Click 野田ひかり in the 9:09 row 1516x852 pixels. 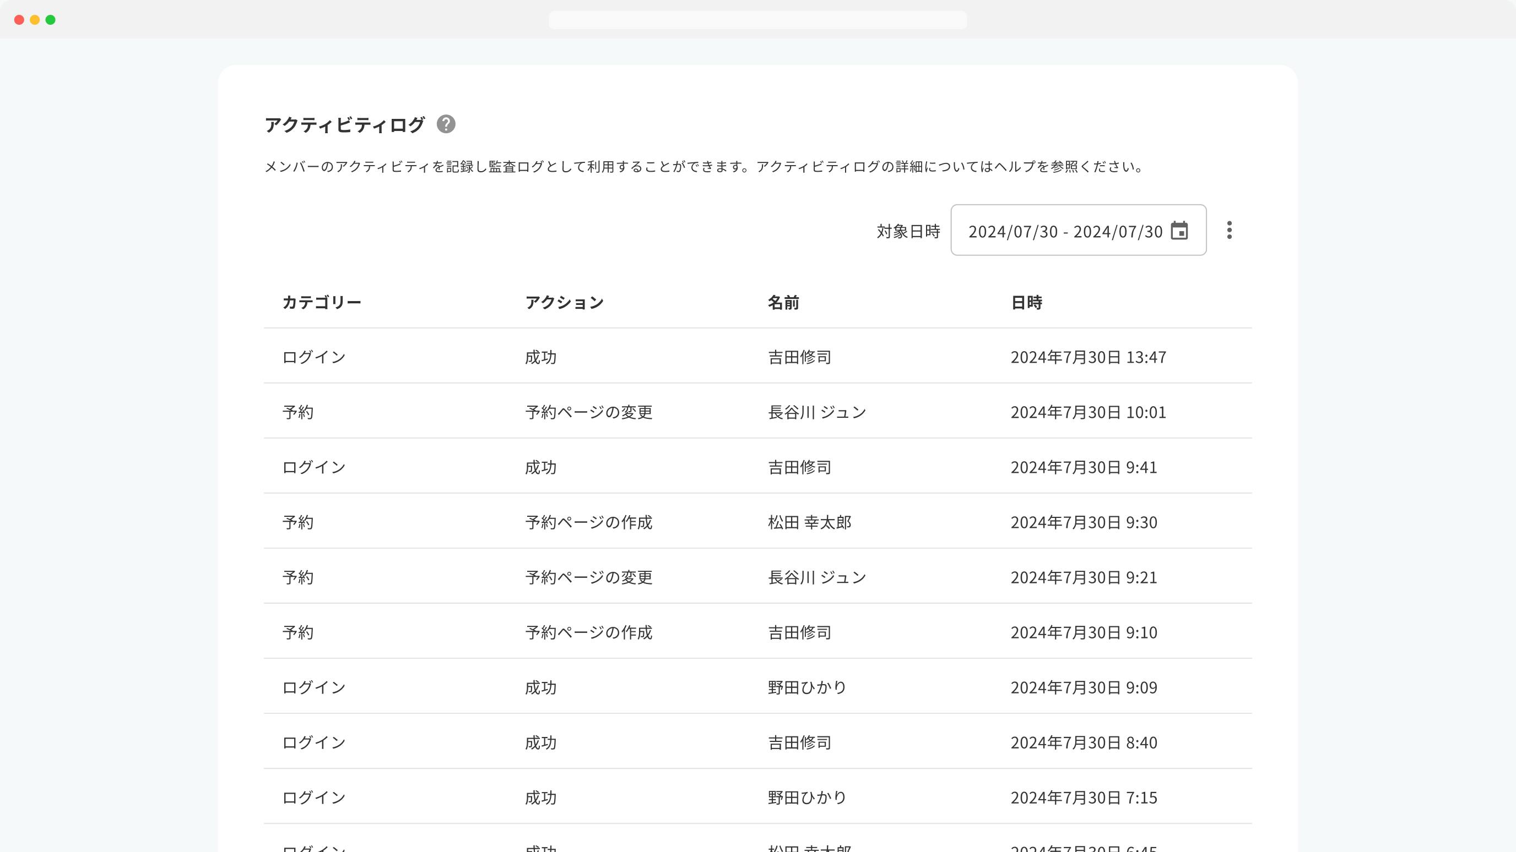pyautogui.click(x=807, y=687)
